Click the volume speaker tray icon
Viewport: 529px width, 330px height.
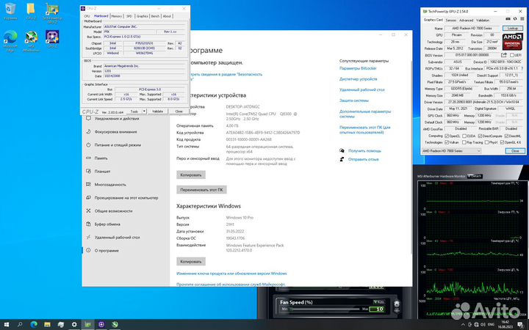point(483,325)
